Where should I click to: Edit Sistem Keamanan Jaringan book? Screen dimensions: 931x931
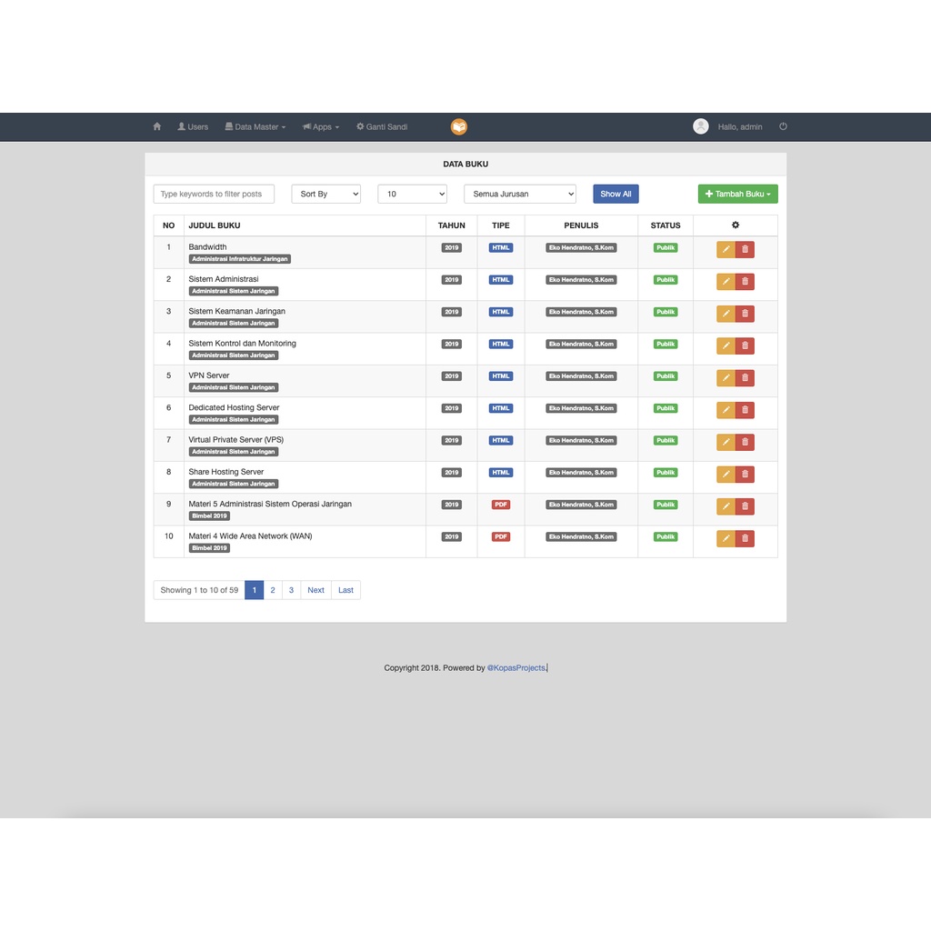pyautogui.click(x=726, y=314)
